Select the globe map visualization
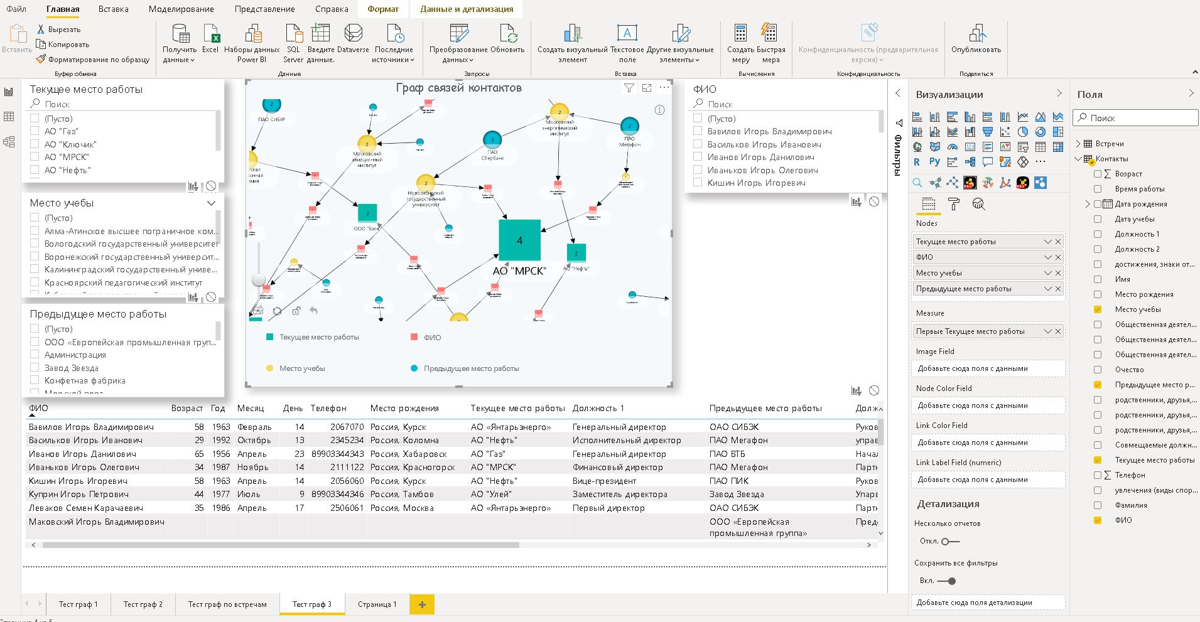 [917, 147]
